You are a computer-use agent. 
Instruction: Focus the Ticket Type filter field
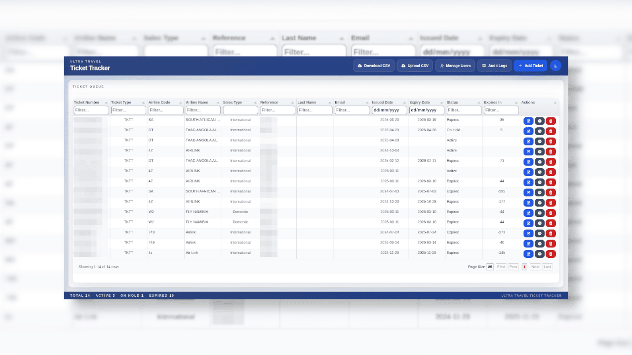pyautogui.click(x=128, y=110)
